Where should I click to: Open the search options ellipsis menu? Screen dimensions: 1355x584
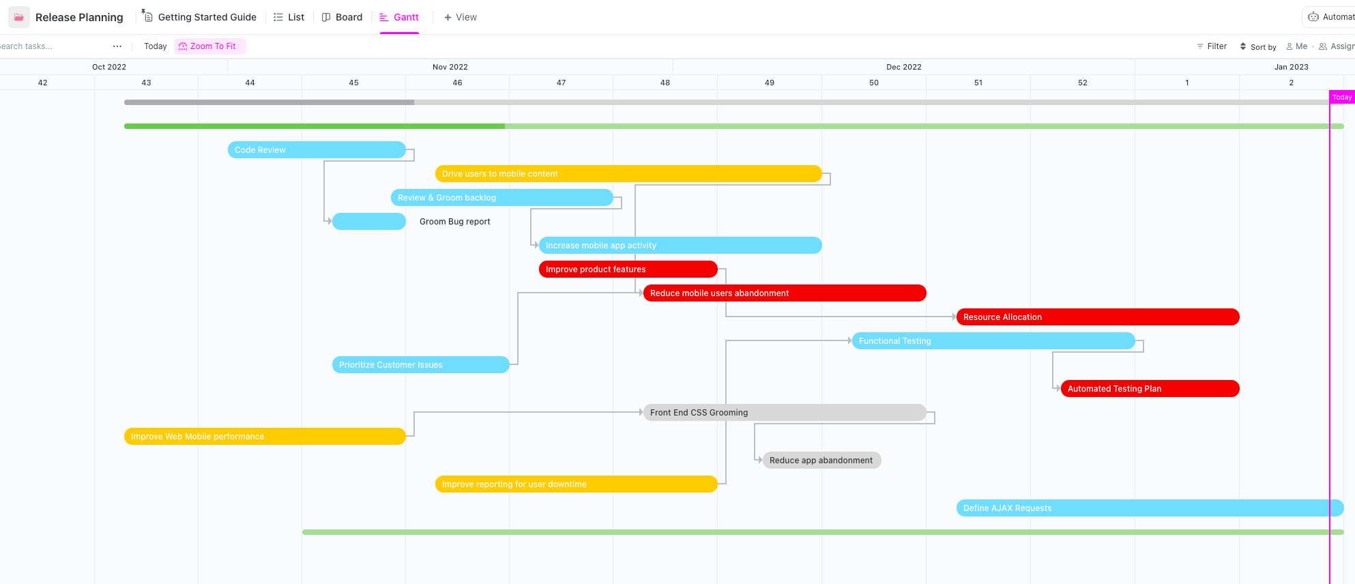(x=117, y=46)
